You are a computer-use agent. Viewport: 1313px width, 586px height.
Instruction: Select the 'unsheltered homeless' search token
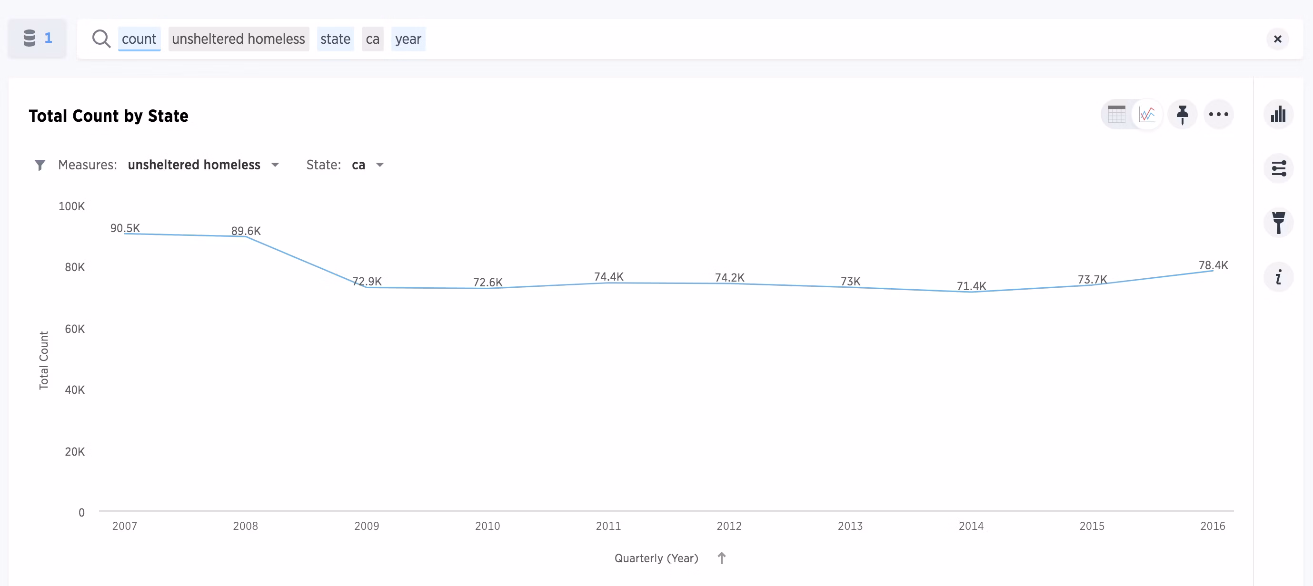pyautogui.click(x=238, y=39)
